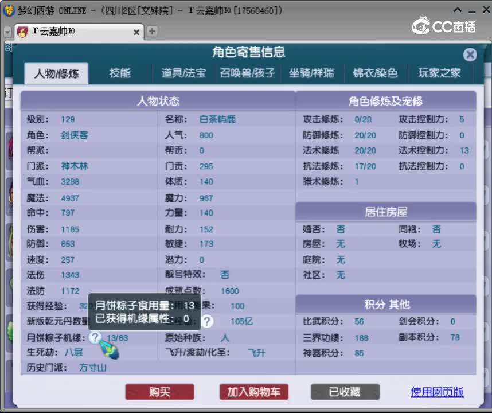Screen dimensions: 492x413
Task: Click the character name 白茶屿鹿
Action: [x=217, y=119]
